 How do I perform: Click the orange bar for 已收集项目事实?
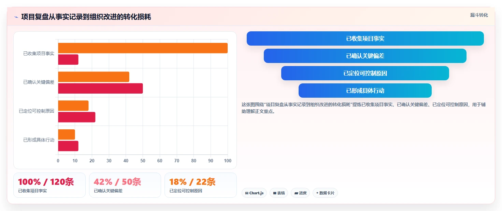pos(143,48)
